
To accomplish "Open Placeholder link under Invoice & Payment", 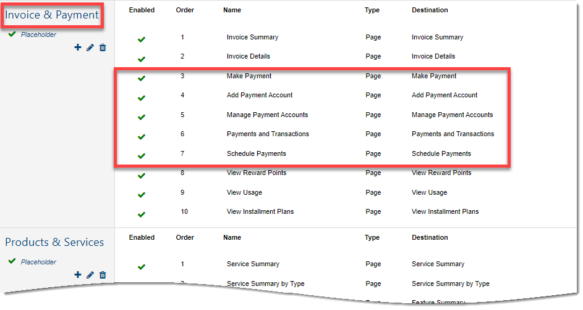I will click(x=38, y=35).
